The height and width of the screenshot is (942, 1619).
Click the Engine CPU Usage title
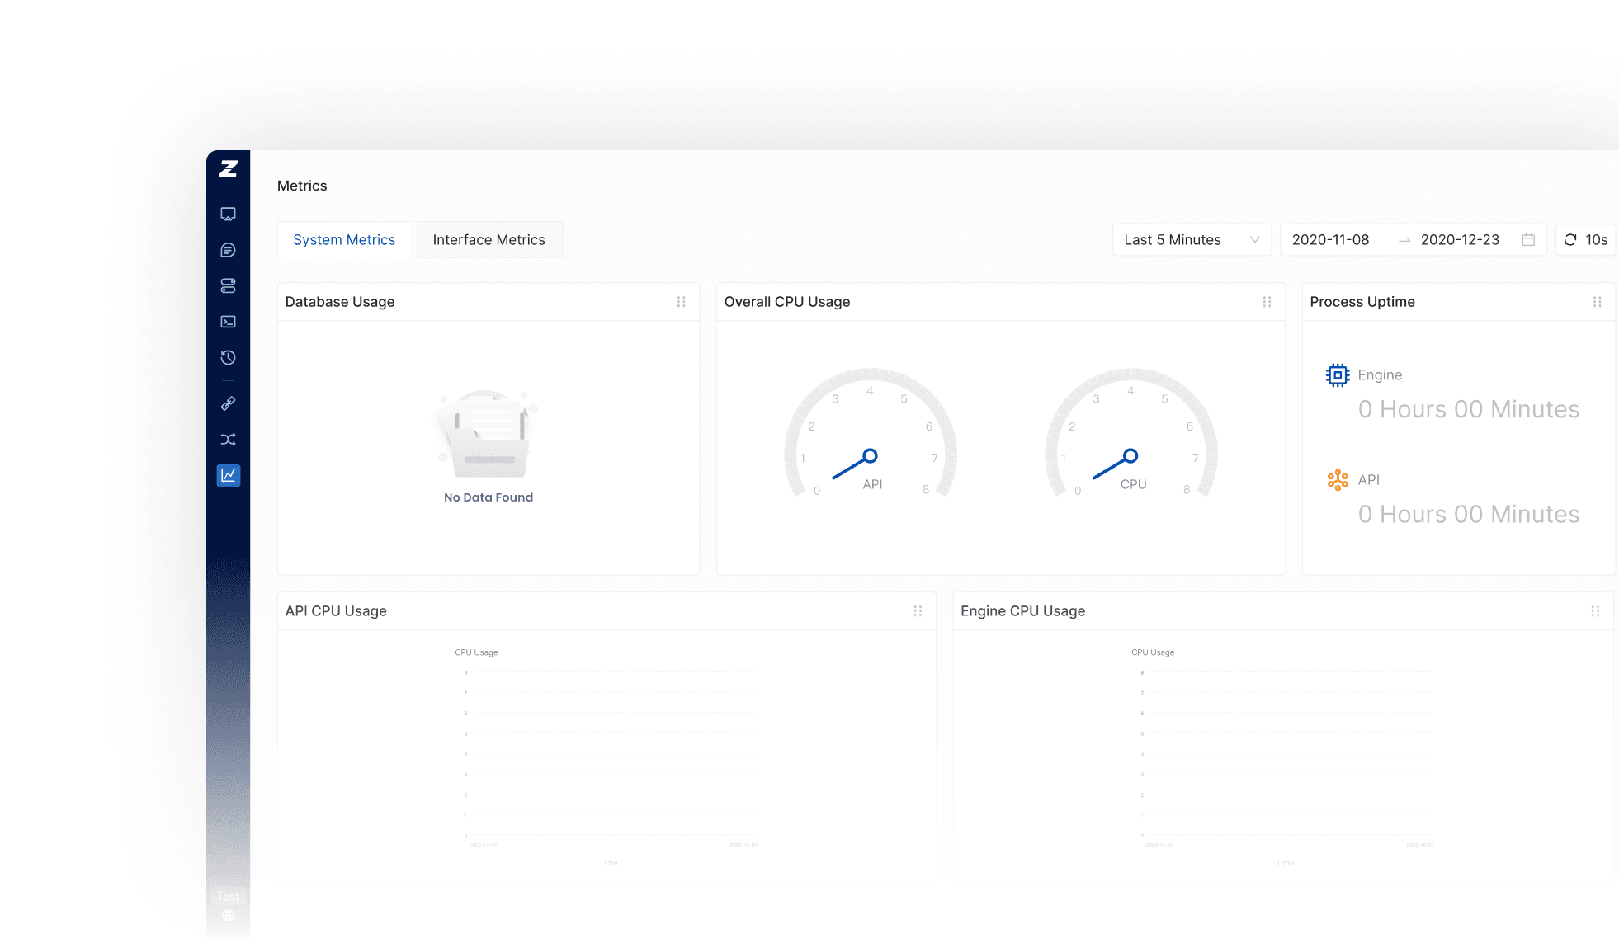click(1023, 611)
